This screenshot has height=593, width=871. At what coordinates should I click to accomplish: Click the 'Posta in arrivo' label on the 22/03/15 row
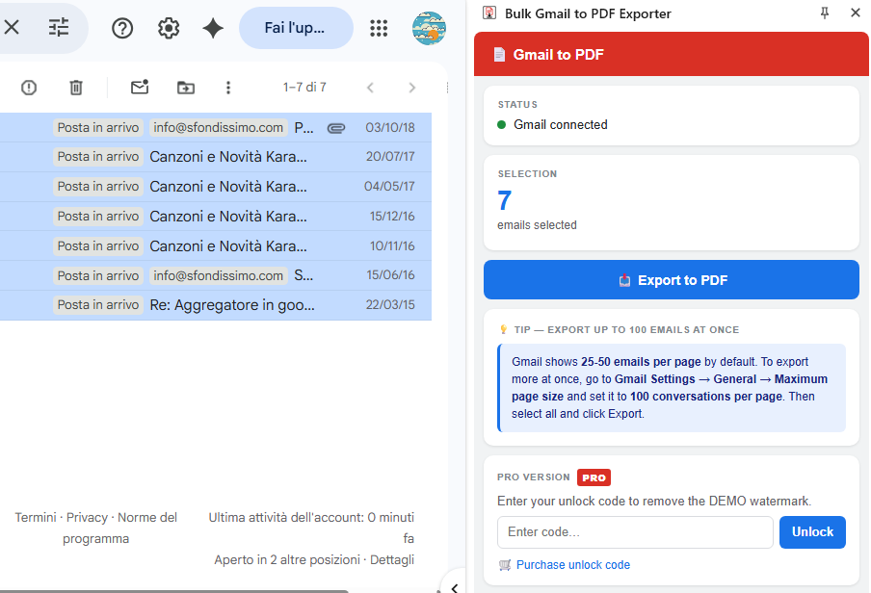pos(98,305)
